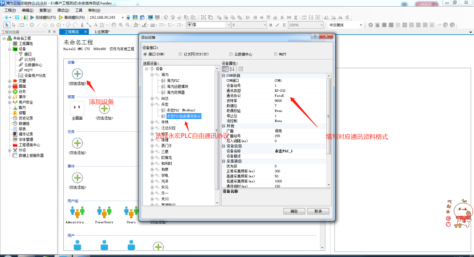Click the Underline formatting button
Screen dimensions: 474x257
284,25
